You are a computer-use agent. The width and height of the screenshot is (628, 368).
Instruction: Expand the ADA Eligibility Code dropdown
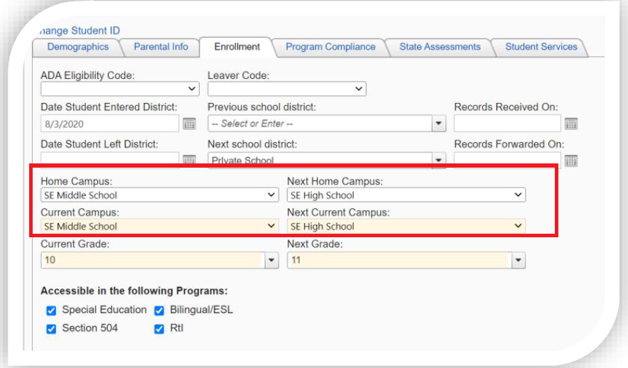click(120, 89)
